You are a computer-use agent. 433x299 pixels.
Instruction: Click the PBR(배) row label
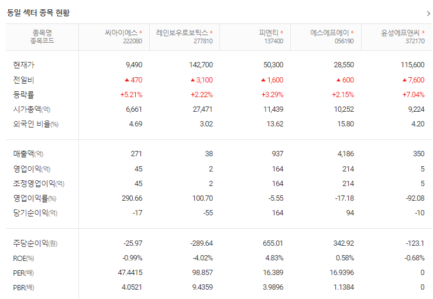point(24,287)
